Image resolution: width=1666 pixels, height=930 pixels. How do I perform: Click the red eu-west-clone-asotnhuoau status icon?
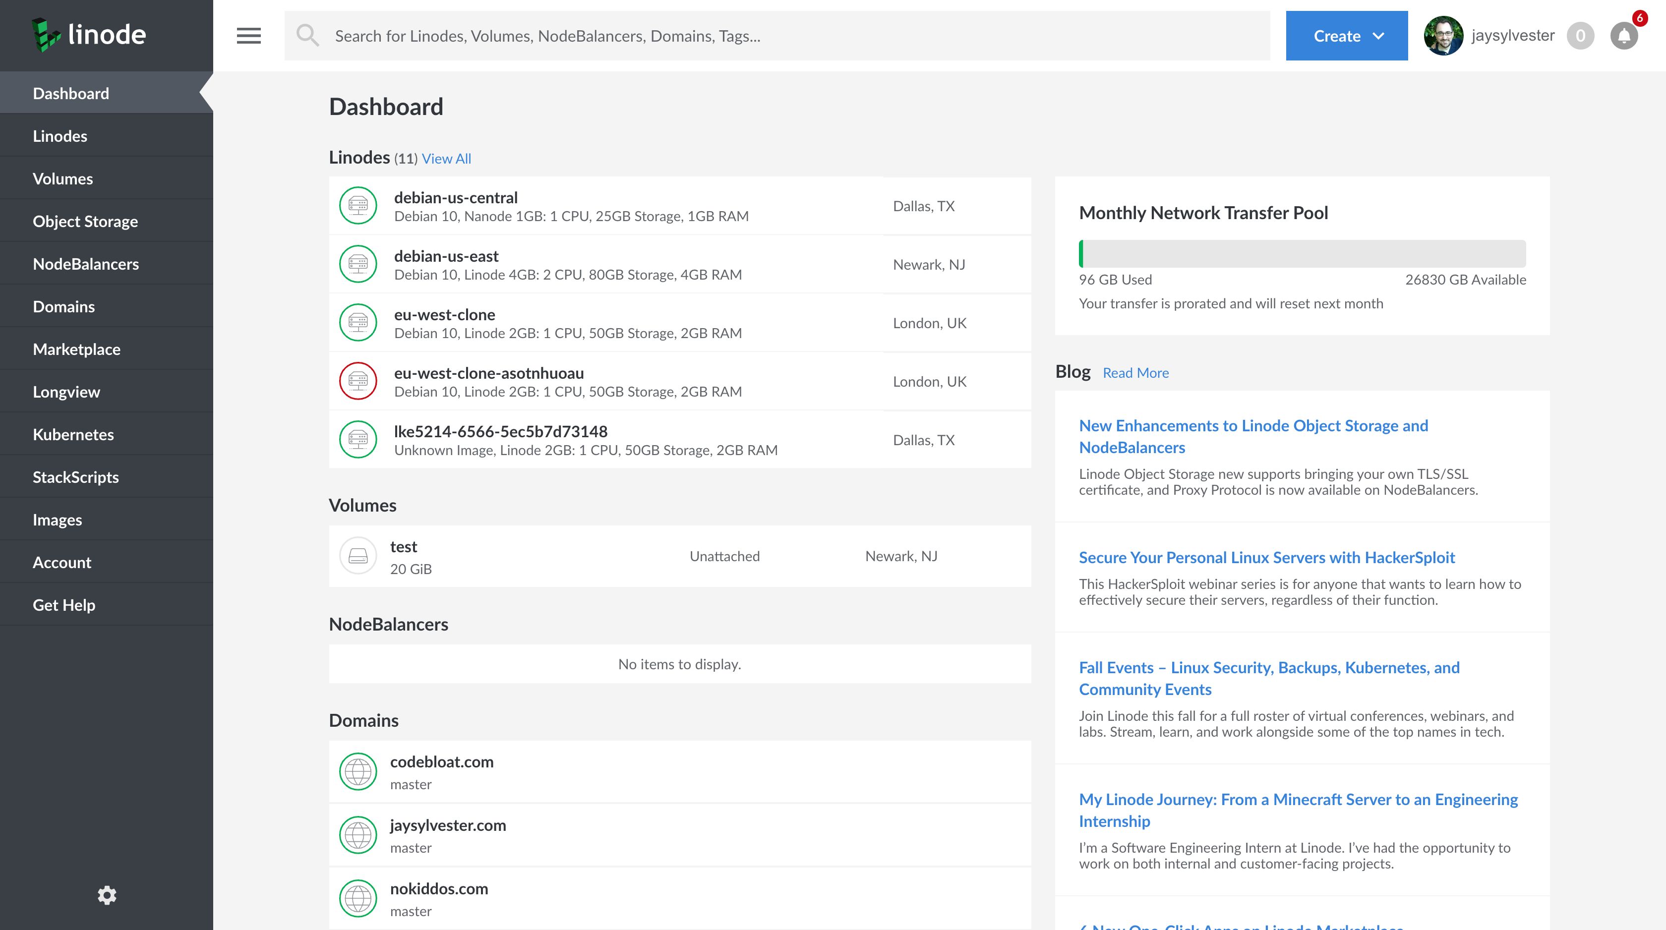[x=357, y=381]
